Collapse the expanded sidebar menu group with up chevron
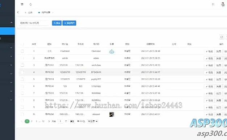The image size is (227, 140). pyautogui.click(x=11, y=22)
